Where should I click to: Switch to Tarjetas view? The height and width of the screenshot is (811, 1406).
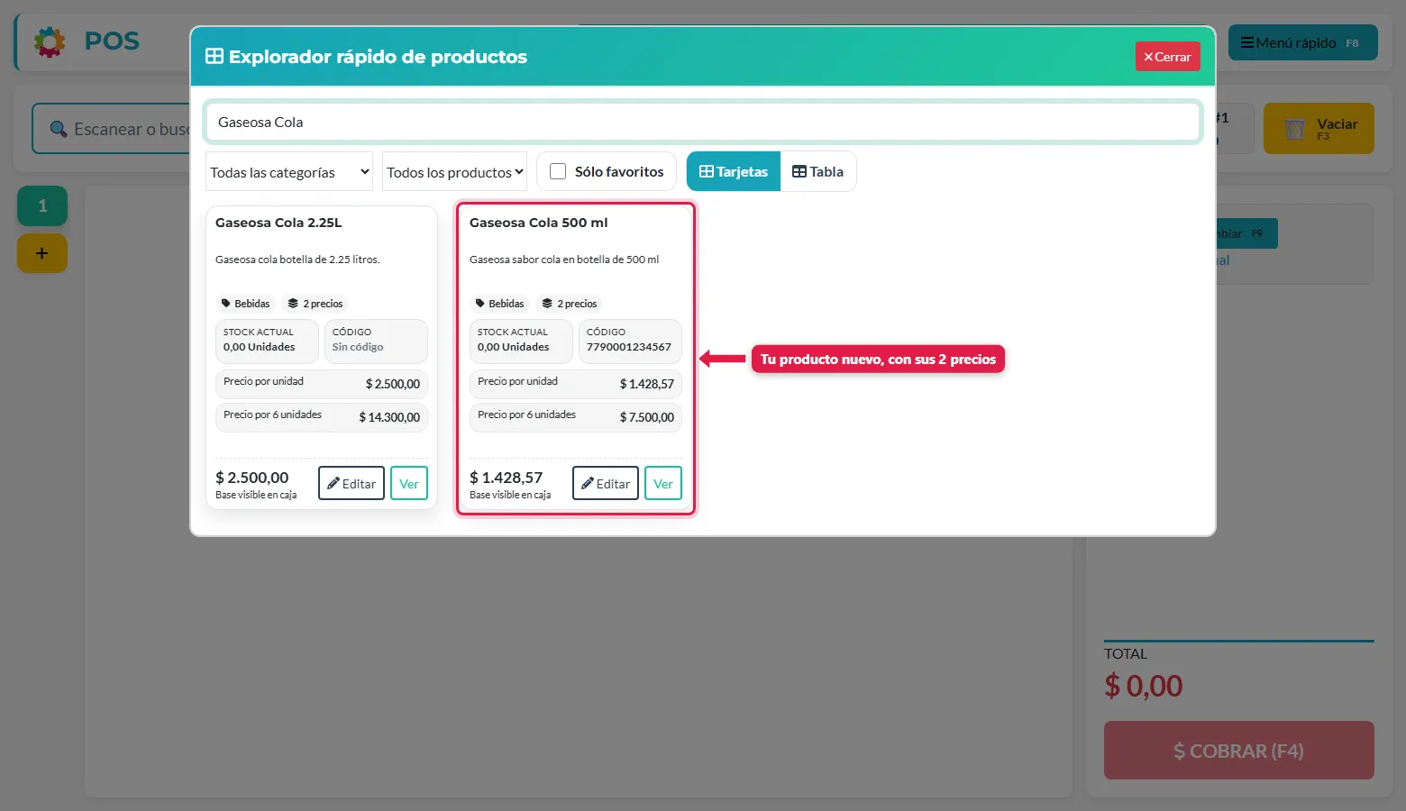734,171
